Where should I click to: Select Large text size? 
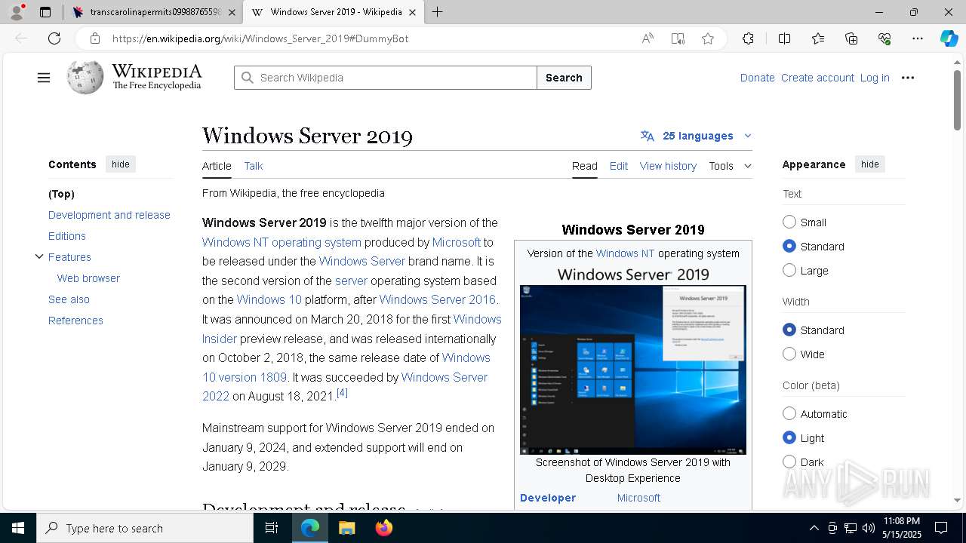[x=789, y=270]
